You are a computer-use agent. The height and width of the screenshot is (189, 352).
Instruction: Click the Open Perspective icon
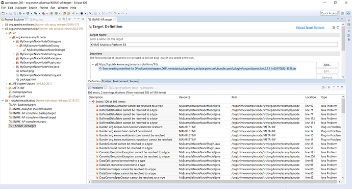point(343,13)
